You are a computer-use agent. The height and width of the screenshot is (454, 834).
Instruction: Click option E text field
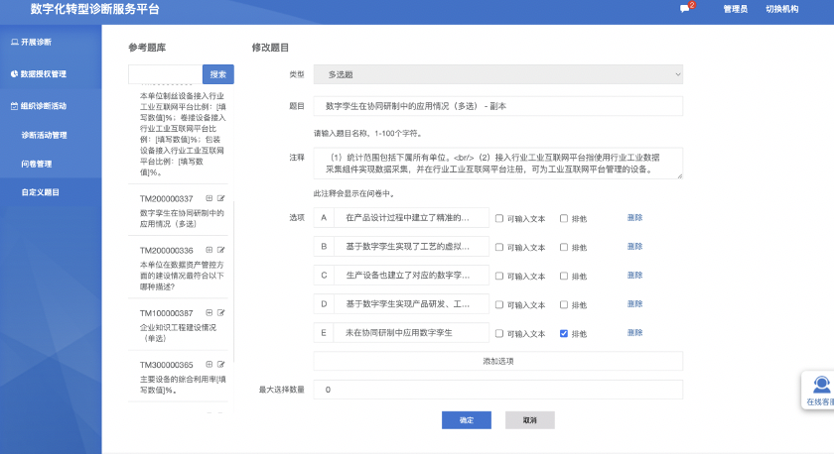411,332
